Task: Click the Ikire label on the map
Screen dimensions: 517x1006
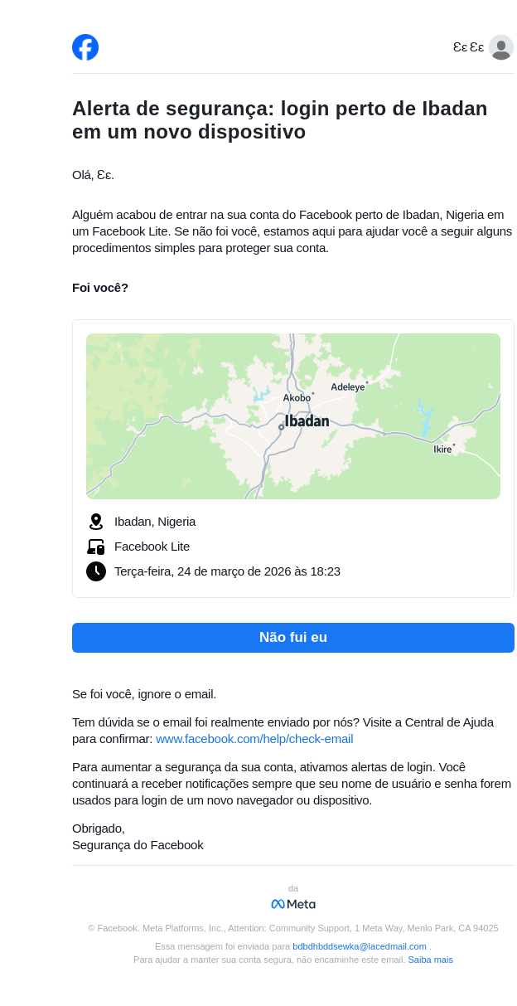Action: tap(442, 450)
